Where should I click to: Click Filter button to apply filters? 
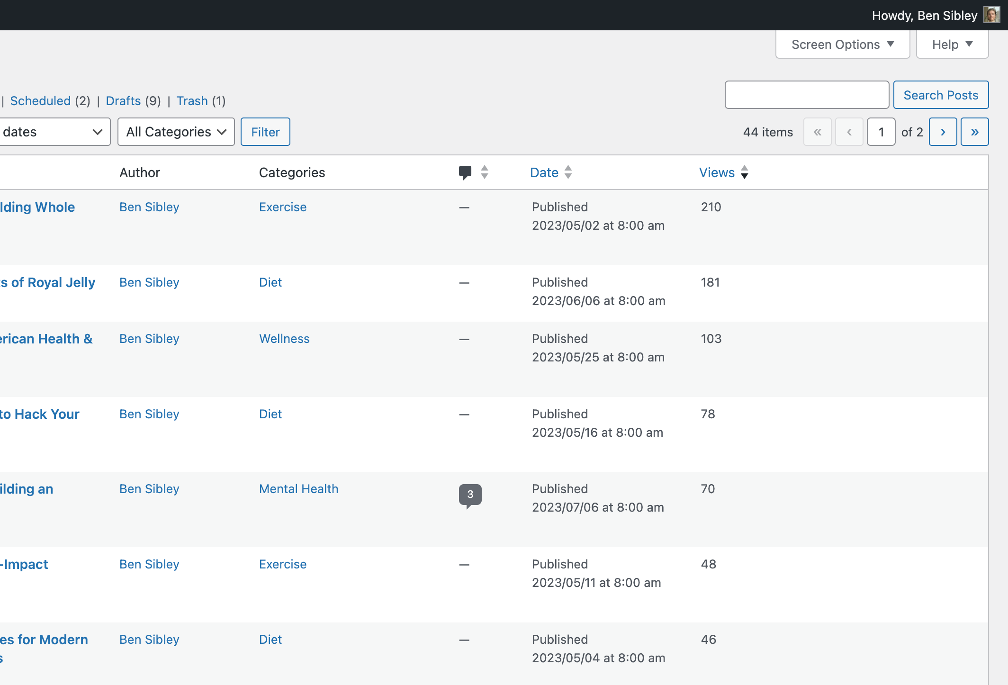click(x=265, y=132)
